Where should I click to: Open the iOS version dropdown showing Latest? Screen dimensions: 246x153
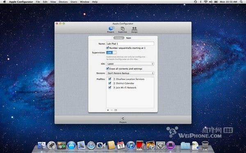(130, 64)
